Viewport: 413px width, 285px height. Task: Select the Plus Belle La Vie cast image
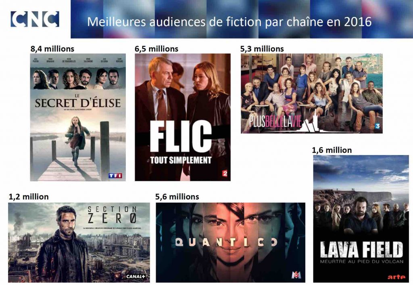[x=312, y=94]
